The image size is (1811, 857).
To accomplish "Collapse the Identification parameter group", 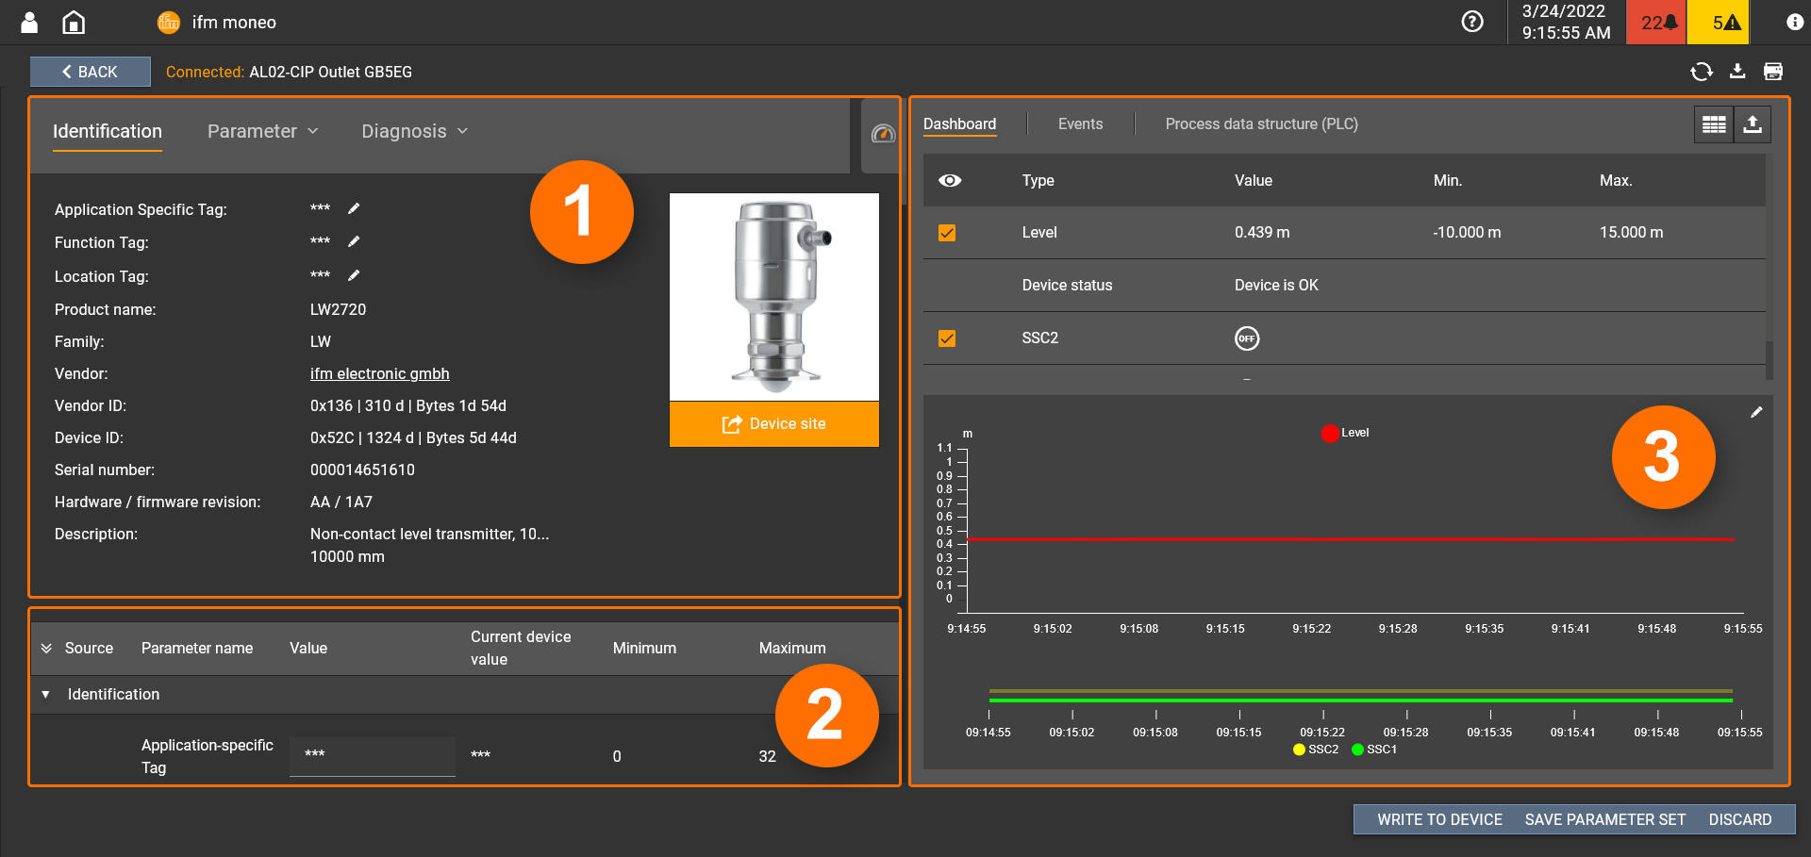I will point(45,695).
